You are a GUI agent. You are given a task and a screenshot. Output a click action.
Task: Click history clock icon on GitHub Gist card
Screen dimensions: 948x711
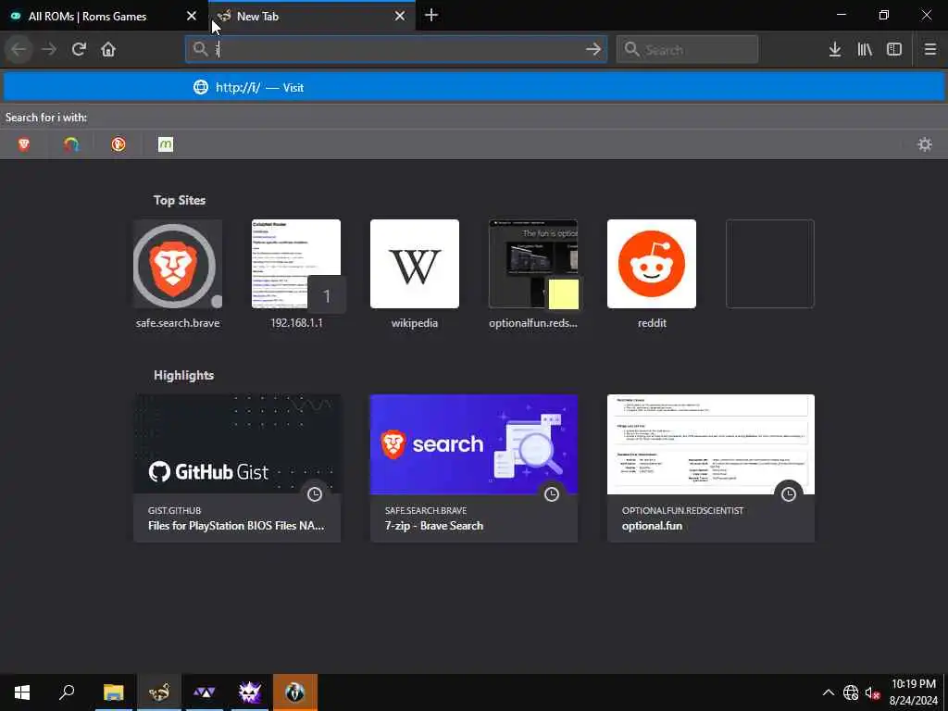(315, 494)
